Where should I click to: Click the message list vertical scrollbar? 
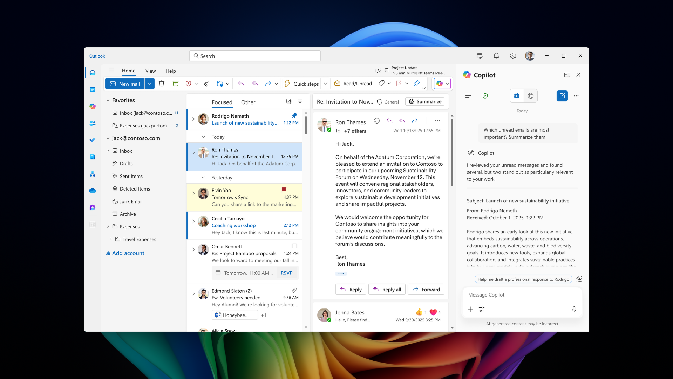point(306,125)
